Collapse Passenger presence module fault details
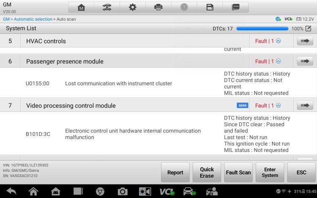The height and width of the screenshot is (198, 317). [x=279, y=61]
